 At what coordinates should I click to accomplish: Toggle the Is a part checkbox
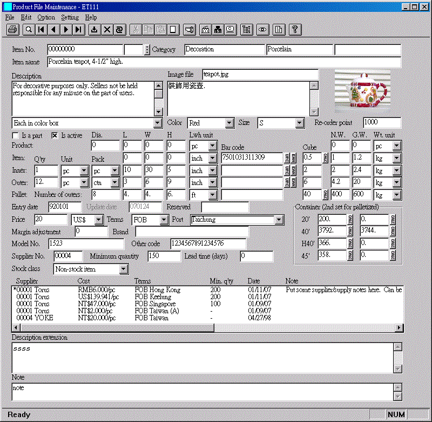click(16, 135)
